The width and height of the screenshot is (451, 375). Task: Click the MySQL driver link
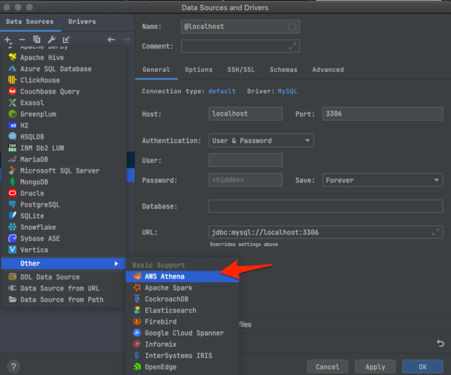[287, 91]
